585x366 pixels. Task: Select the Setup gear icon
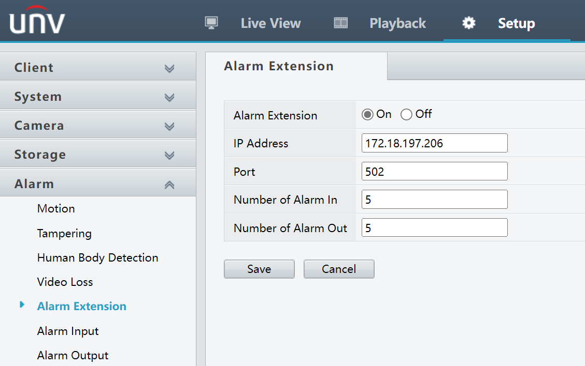click(x=467, y=23)
